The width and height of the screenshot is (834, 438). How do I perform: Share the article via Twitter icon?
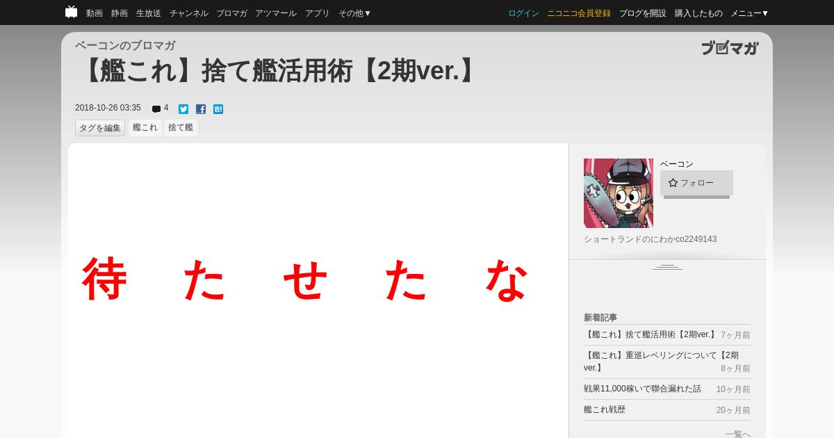click(183, 109)
